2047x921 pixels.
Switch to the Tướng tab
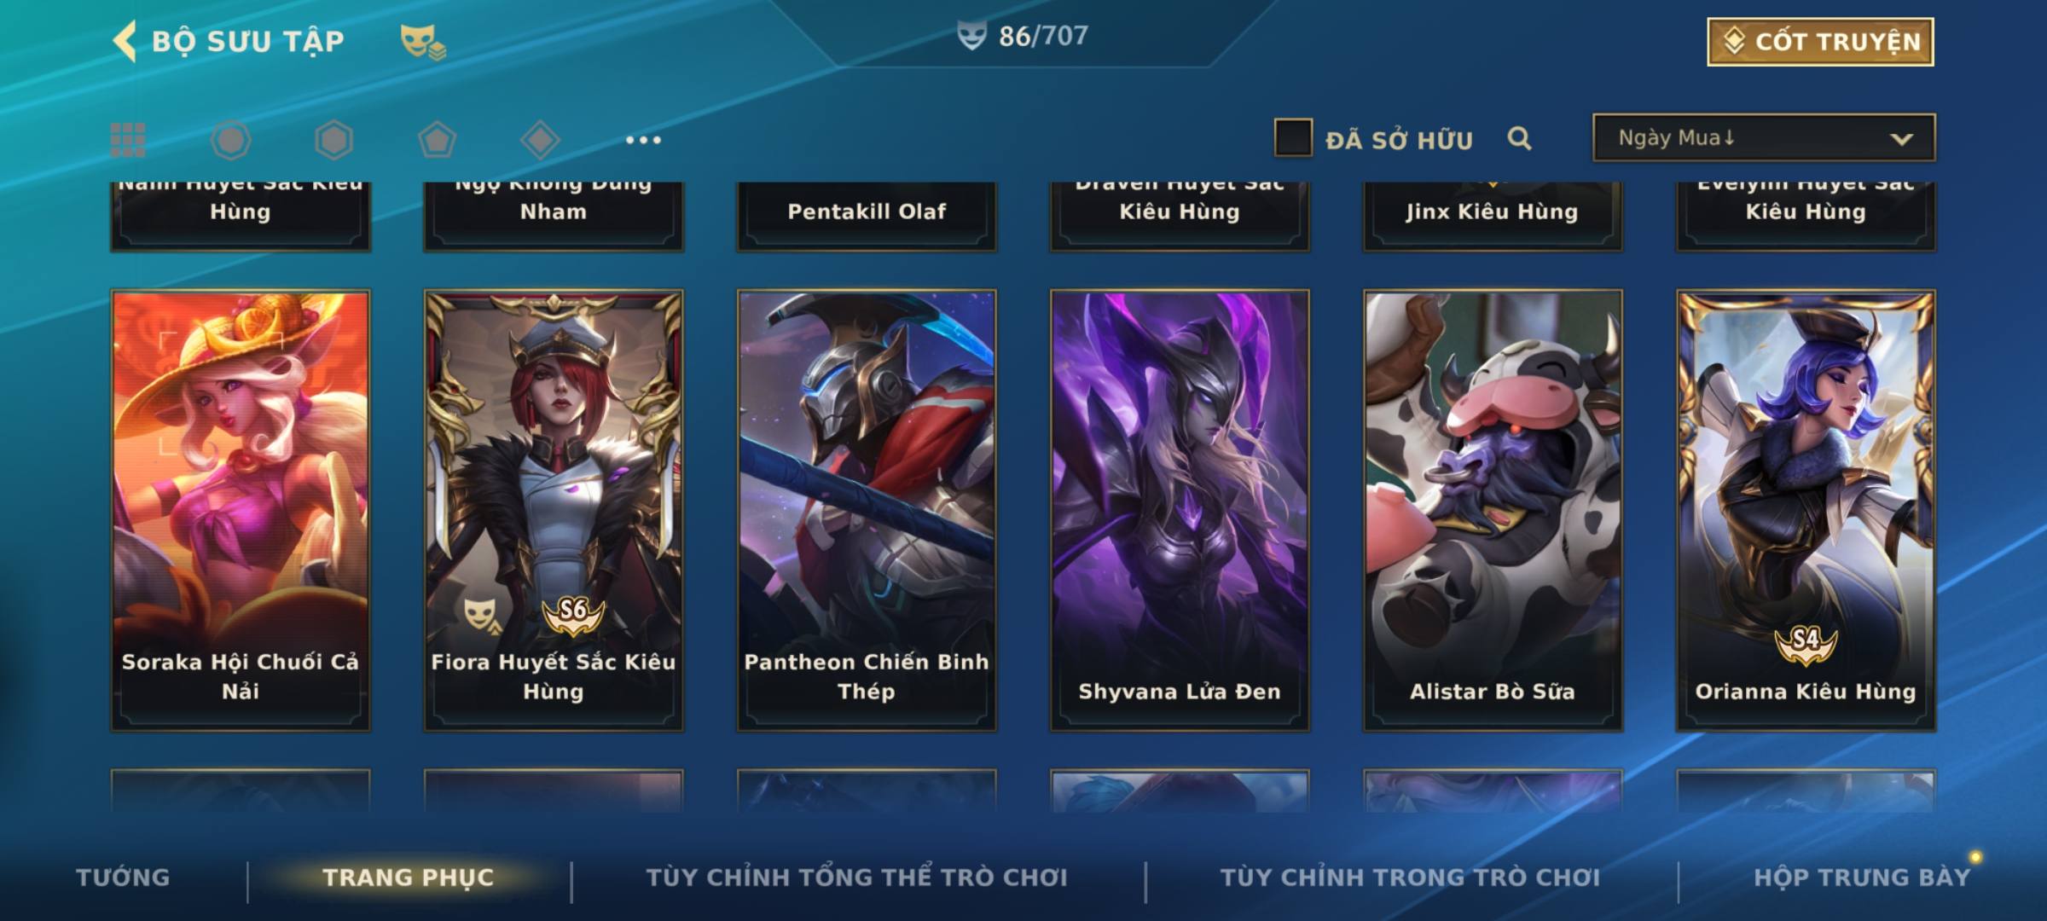point(123,877)
